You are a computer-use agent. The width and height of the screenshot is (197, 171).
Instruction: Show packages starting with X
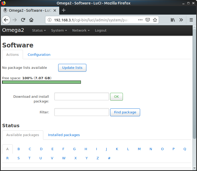click(x=75, y=158)
